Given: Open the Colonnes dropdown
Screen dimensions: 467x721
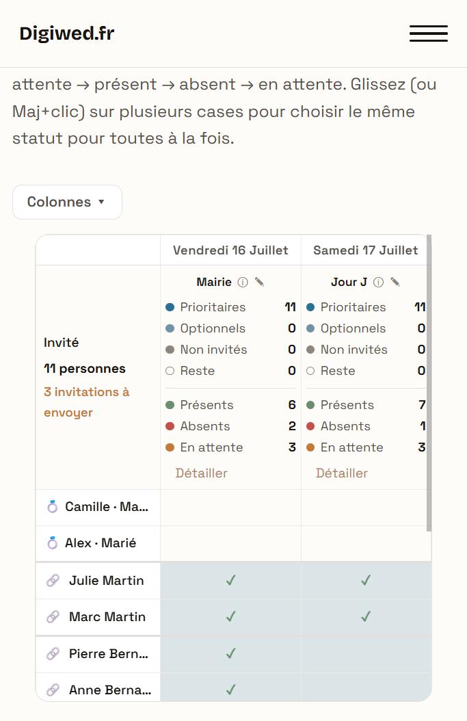Looking at the screenshot, I should (67, 202).
